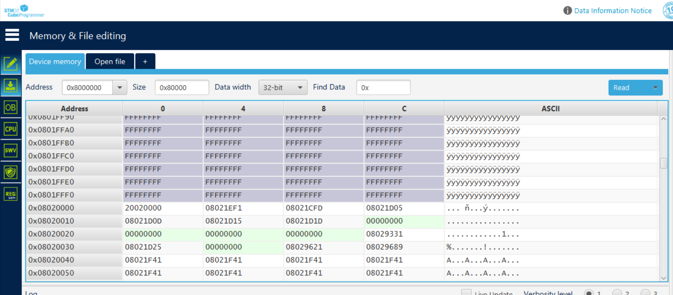Screen dimensions: 673x295
Task: Open the Option bytes OB panel
Action: pyautogui.click(x=10, y=107)
